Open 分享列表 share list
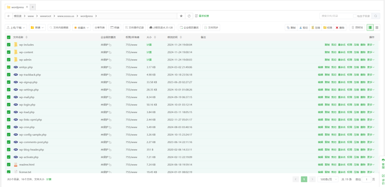 point(100,28)
